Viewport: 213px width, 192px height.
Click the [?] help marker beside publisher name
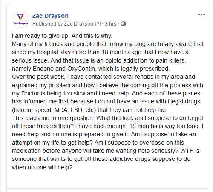coord(98,24)
